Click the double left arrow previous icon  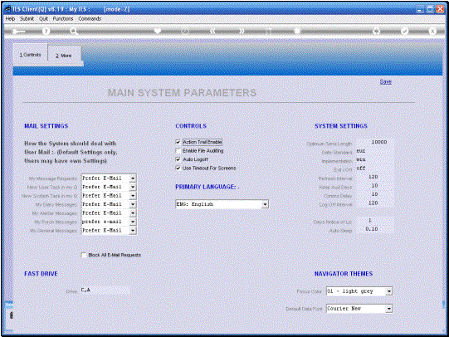click(212, 31)
